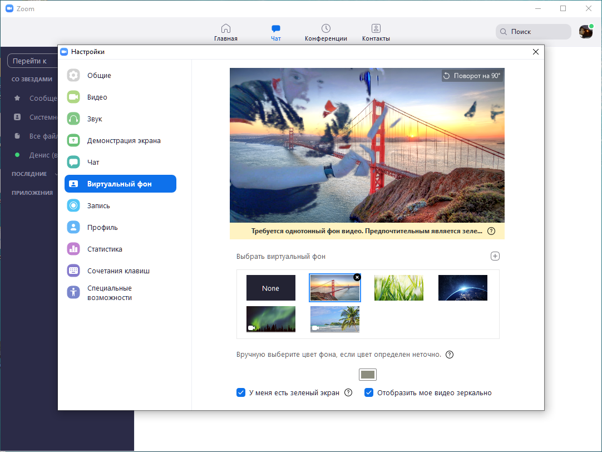The image size is (602, 452).
Task: Open the Сочетания клавиш settings
Action: [x=121, y=271]
